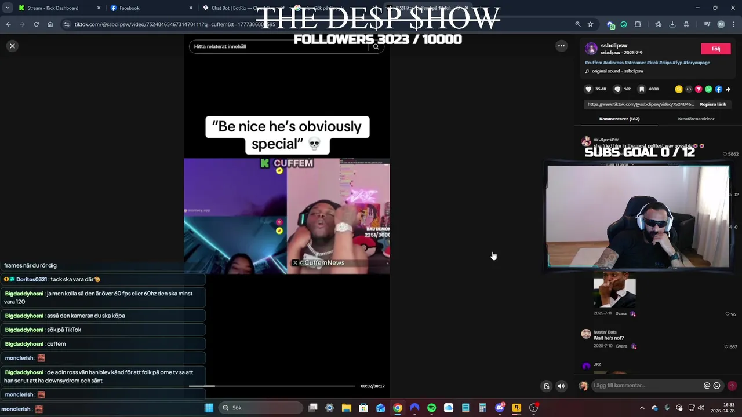This screenshot has width=742, height=417.
Task: Open comments via the speech bubble icon
Action: pos(617,89)
